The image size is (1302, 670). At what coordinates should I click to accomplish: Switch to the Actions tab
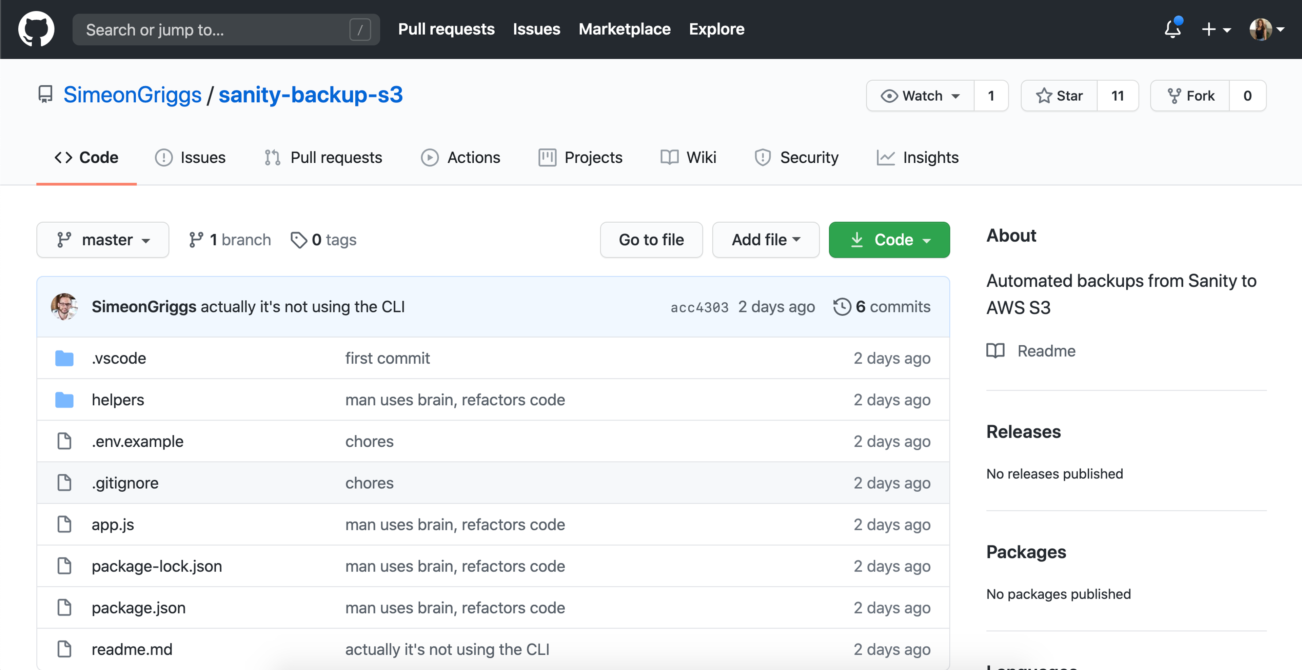460,158
